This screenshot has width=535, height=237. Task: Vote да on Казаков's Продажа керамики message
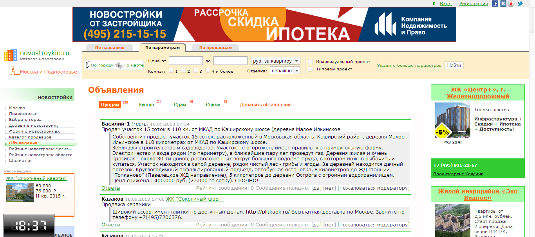(x=316, y=225)
